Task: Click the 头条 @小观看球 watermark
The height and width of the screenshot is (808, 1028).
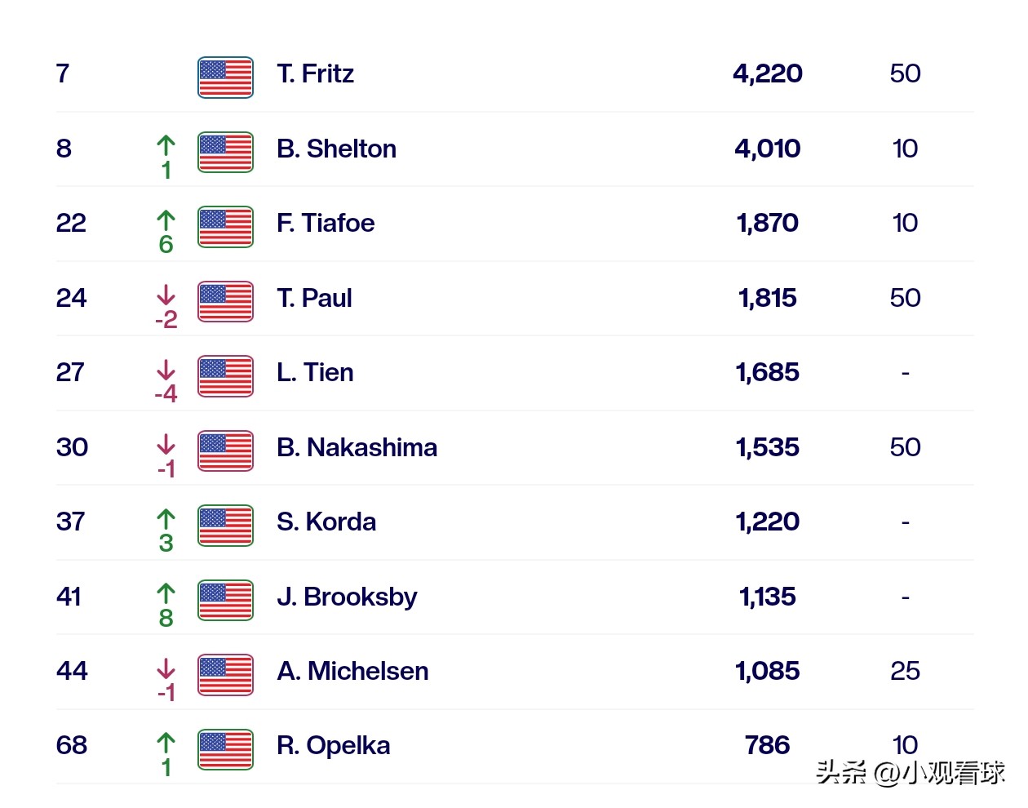Action: pos(910,772)
